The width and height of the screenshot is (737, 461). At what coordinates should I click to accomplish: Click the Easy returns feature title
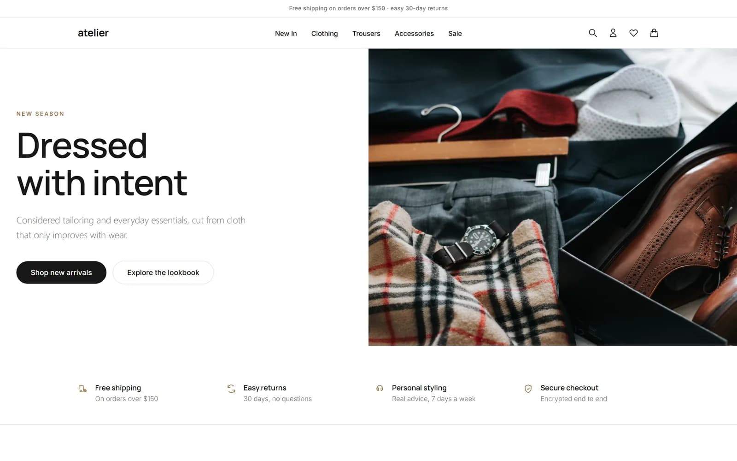click(x=265, y=388)
